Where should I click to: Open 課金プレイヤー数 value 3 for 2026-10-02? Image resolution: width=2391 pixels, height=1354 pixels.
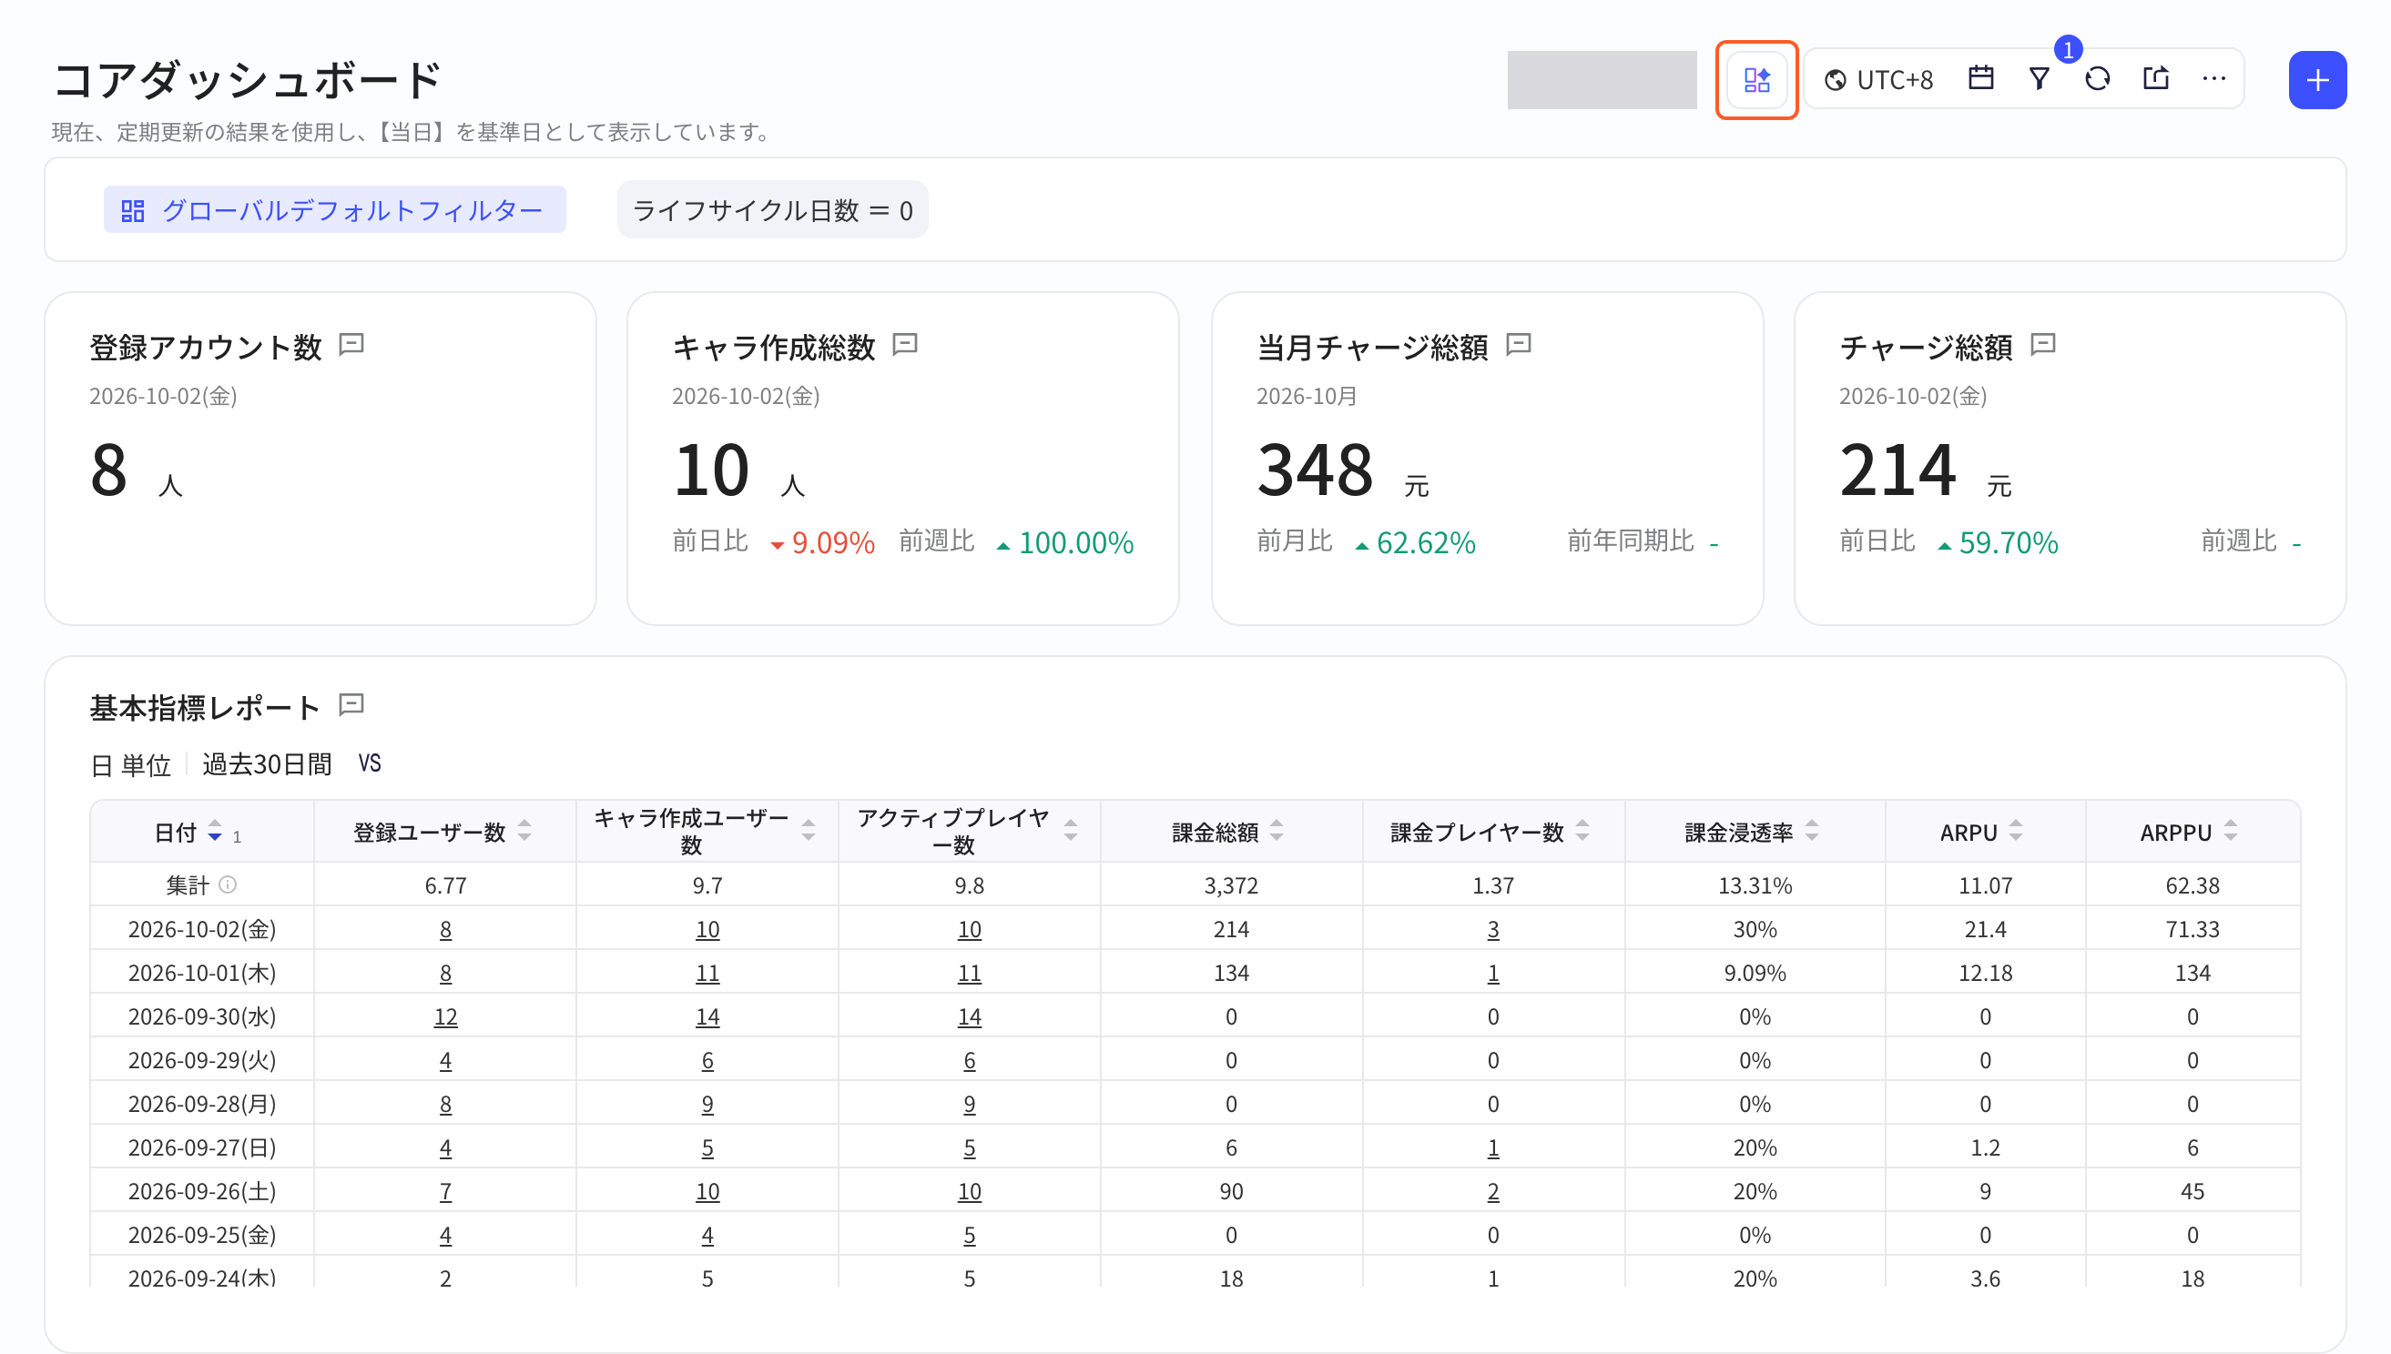tap(1492, 929)
